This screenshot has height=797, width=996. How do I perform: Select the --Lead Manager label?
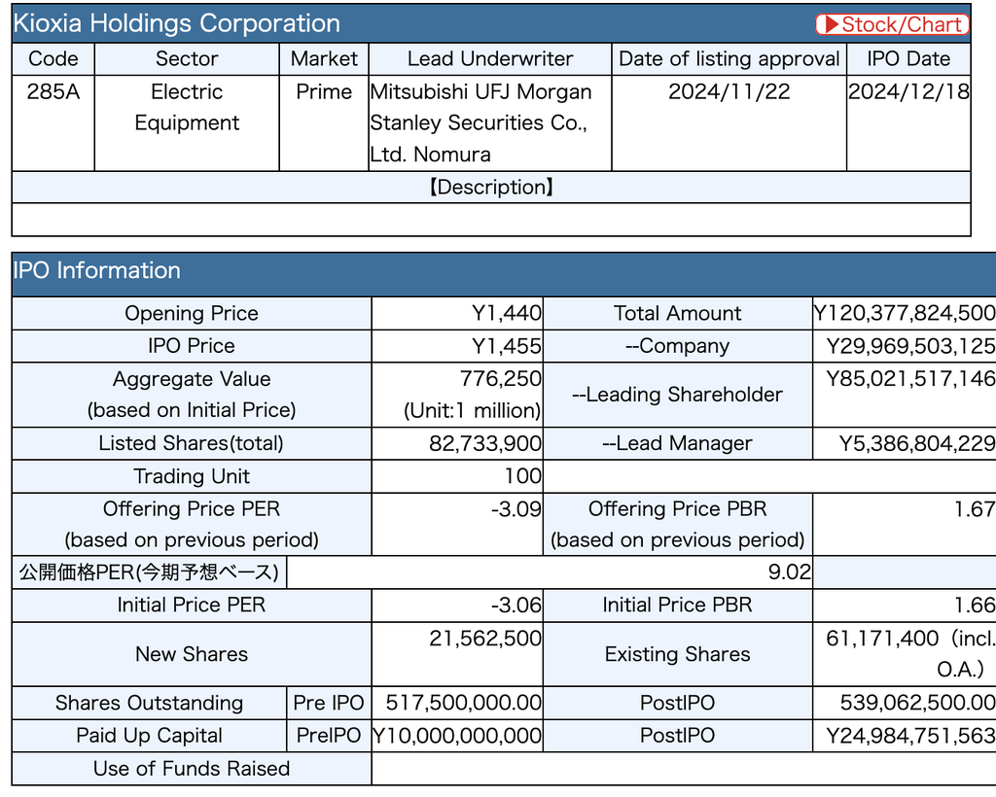[677, 443]
